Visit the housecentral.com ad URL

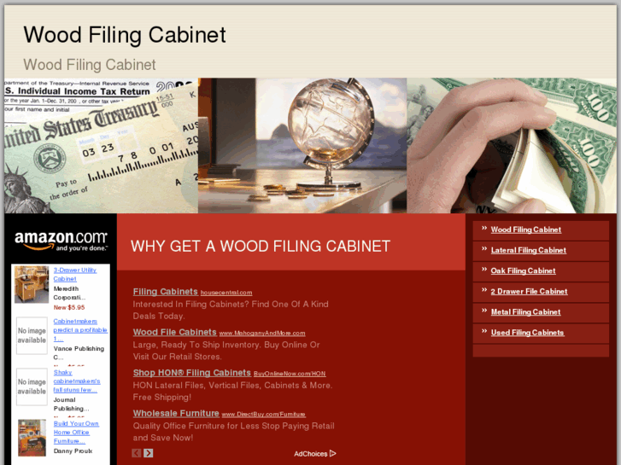click(x=226, y=293)
